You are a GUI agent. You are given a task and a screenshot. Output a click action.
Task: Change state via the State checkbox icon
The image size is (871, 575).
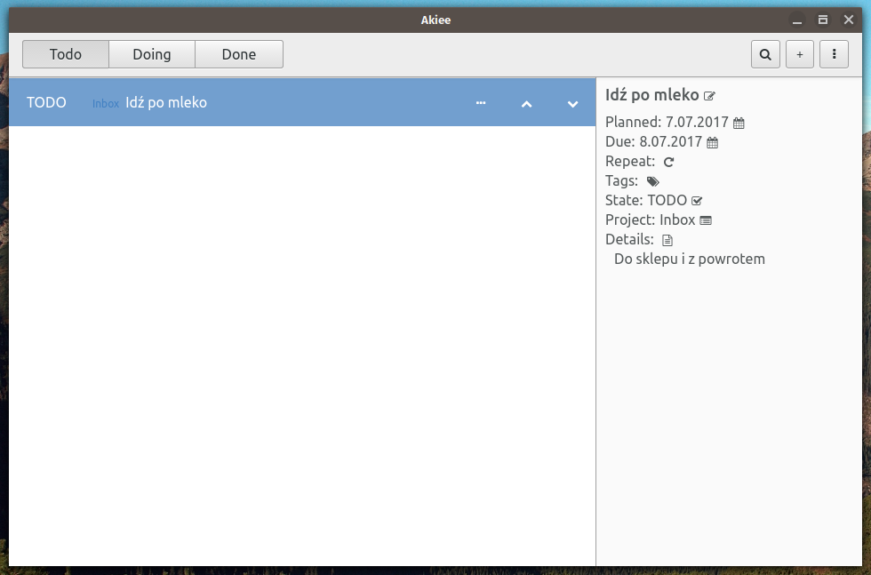tap(697, 201)
